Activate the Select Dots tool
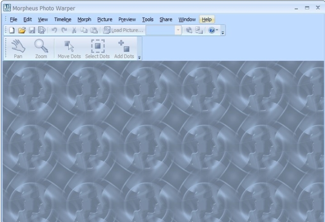 (97, 49)
